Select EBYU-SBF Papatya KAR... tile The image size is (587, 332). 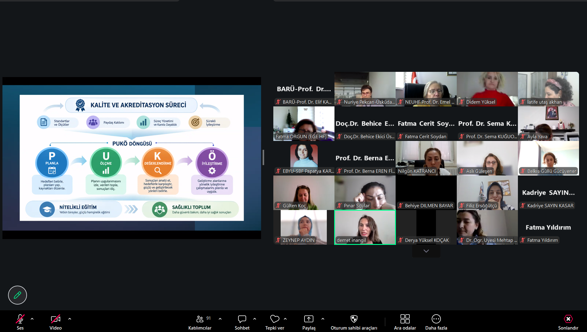coord(304,158)
